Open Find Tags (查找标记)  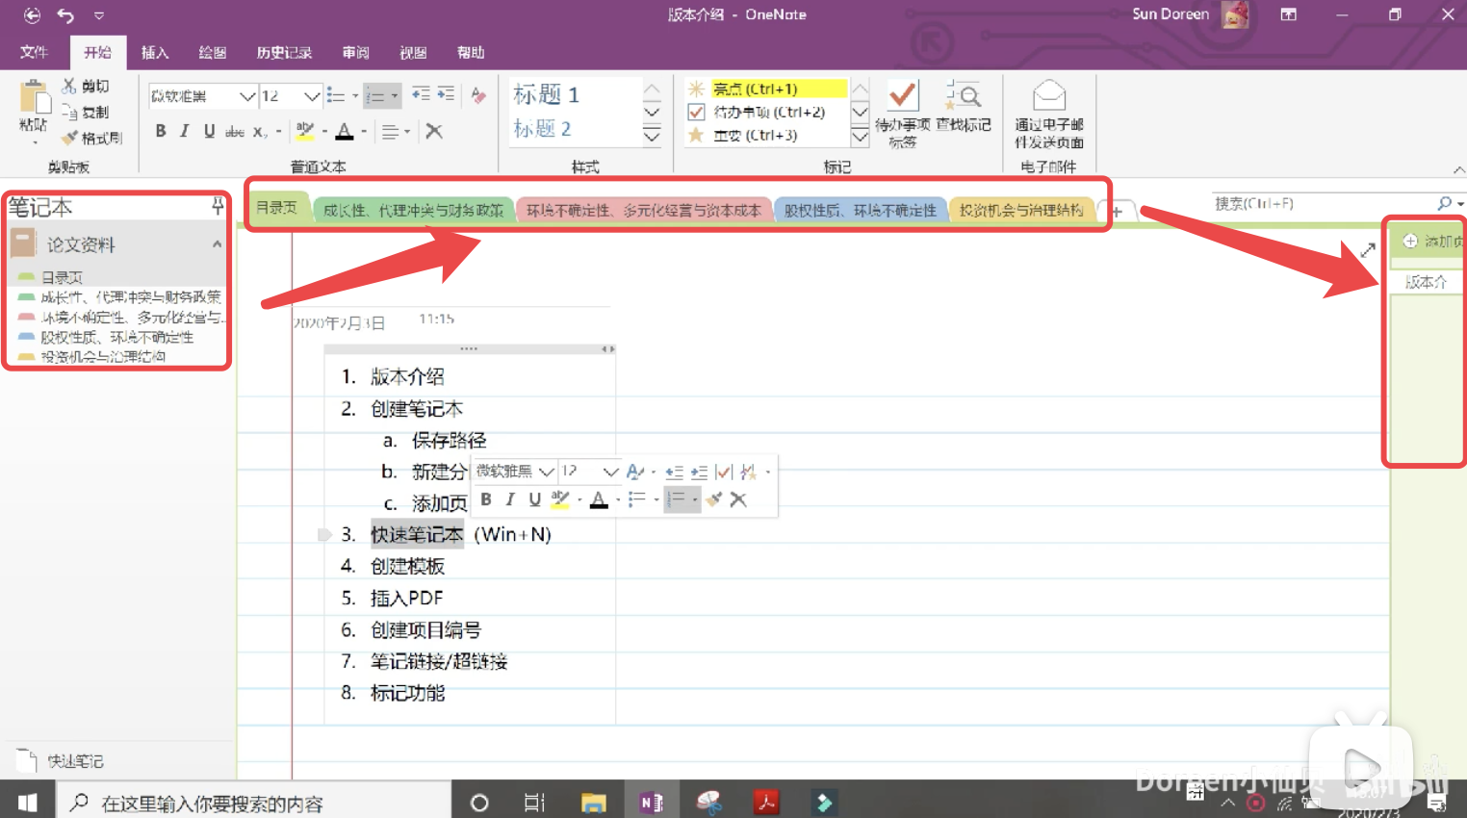(x=964, y=107)
